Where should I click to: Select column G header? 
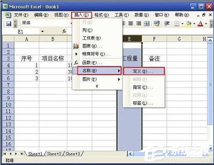click(x=179, y=39)
